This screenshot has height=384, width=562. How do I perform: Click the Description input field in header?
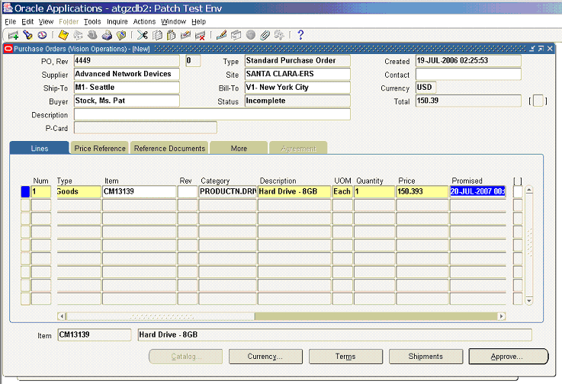[212, 115]
